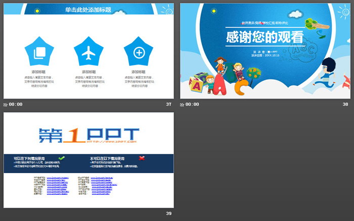Click the stacked squares pentagon icon
The height and width of the screenshot is (221, 354).
click(39, 52)
